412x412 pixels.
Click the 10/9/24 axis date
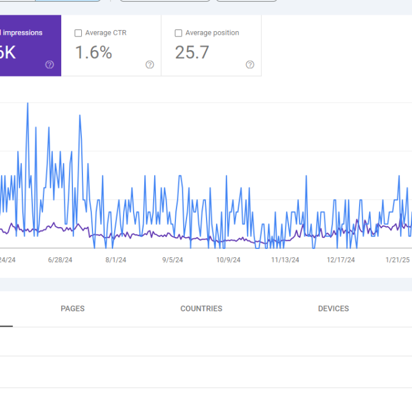(228, 260)
